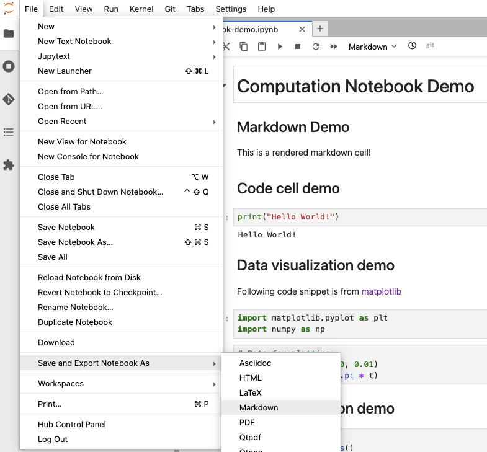Export notebook as PDF
The image size is (487, 452).
(281, 423)
